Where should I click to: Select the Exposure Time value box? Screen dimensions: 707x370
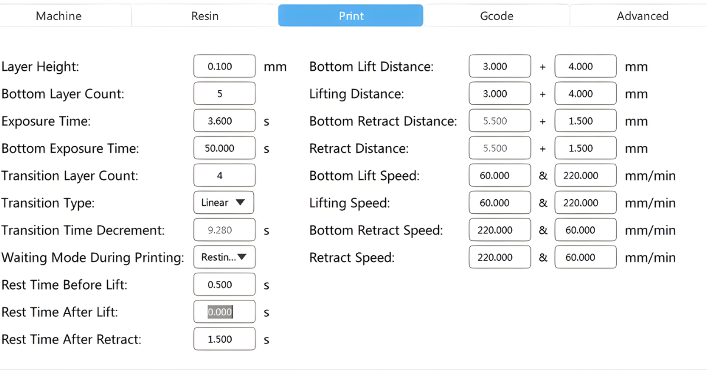224,121
